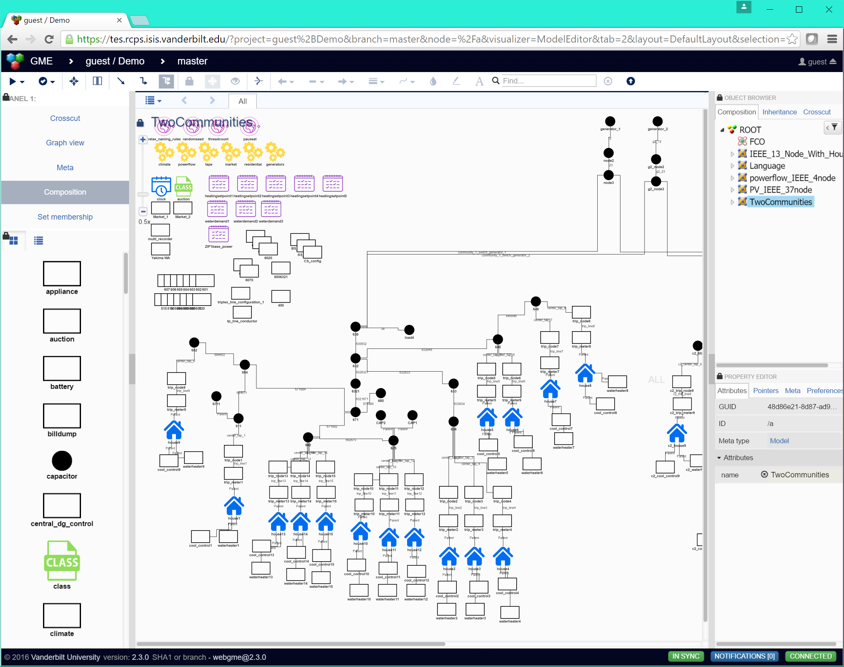Image resolution: width=844 pixels, height=667 pixels.
Task: Click zoom in plus on canvas
Action: tap(143, 139)
